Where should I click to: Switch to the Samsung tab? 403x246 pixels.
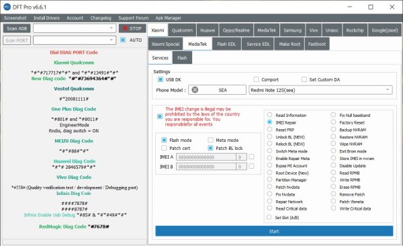click(x=292, y=30)
